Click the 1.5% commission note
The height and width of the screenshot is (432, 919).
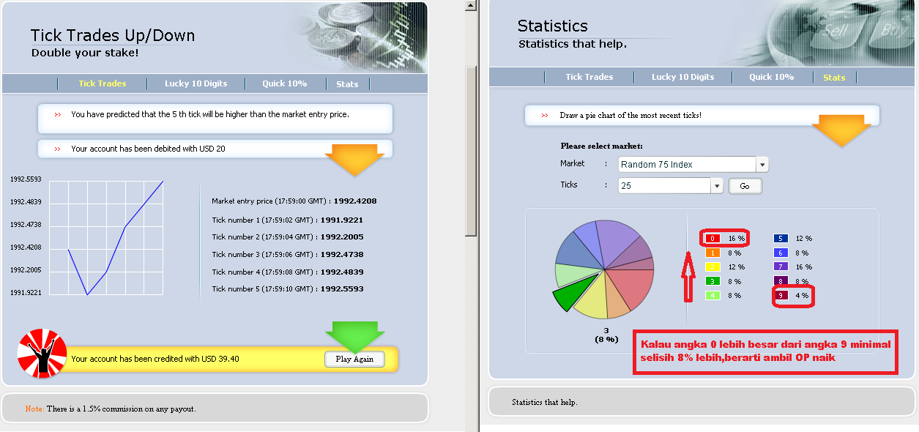point(111,409)
